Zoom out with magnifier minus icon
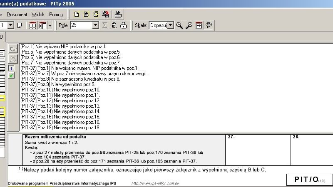This screenshot has height=187, width=333. [179, 25]
